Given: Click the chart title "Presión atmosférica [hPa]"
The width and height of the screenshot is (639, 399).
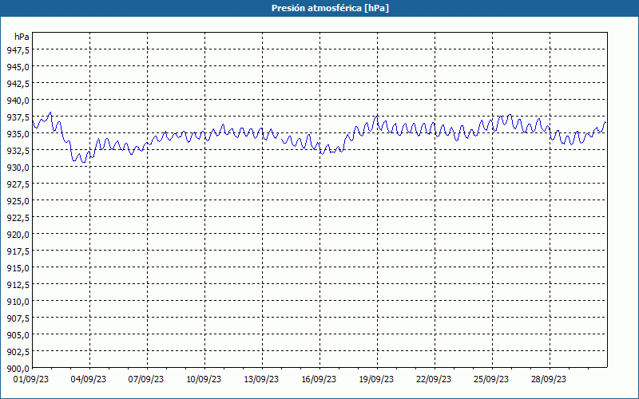Looking at the screenshot, I should 330,8.
